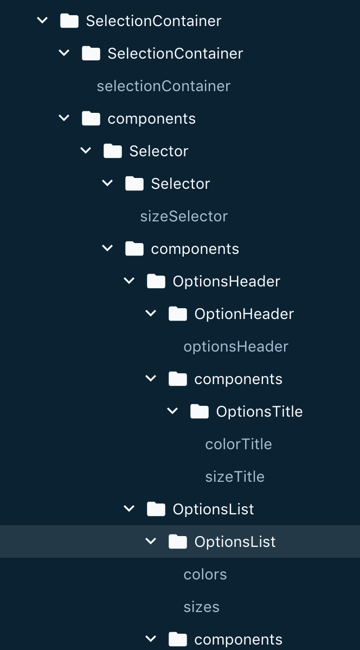360x650 pixels.
Task: Click the OptionsTitle folder icon
Action: [200, 411]
